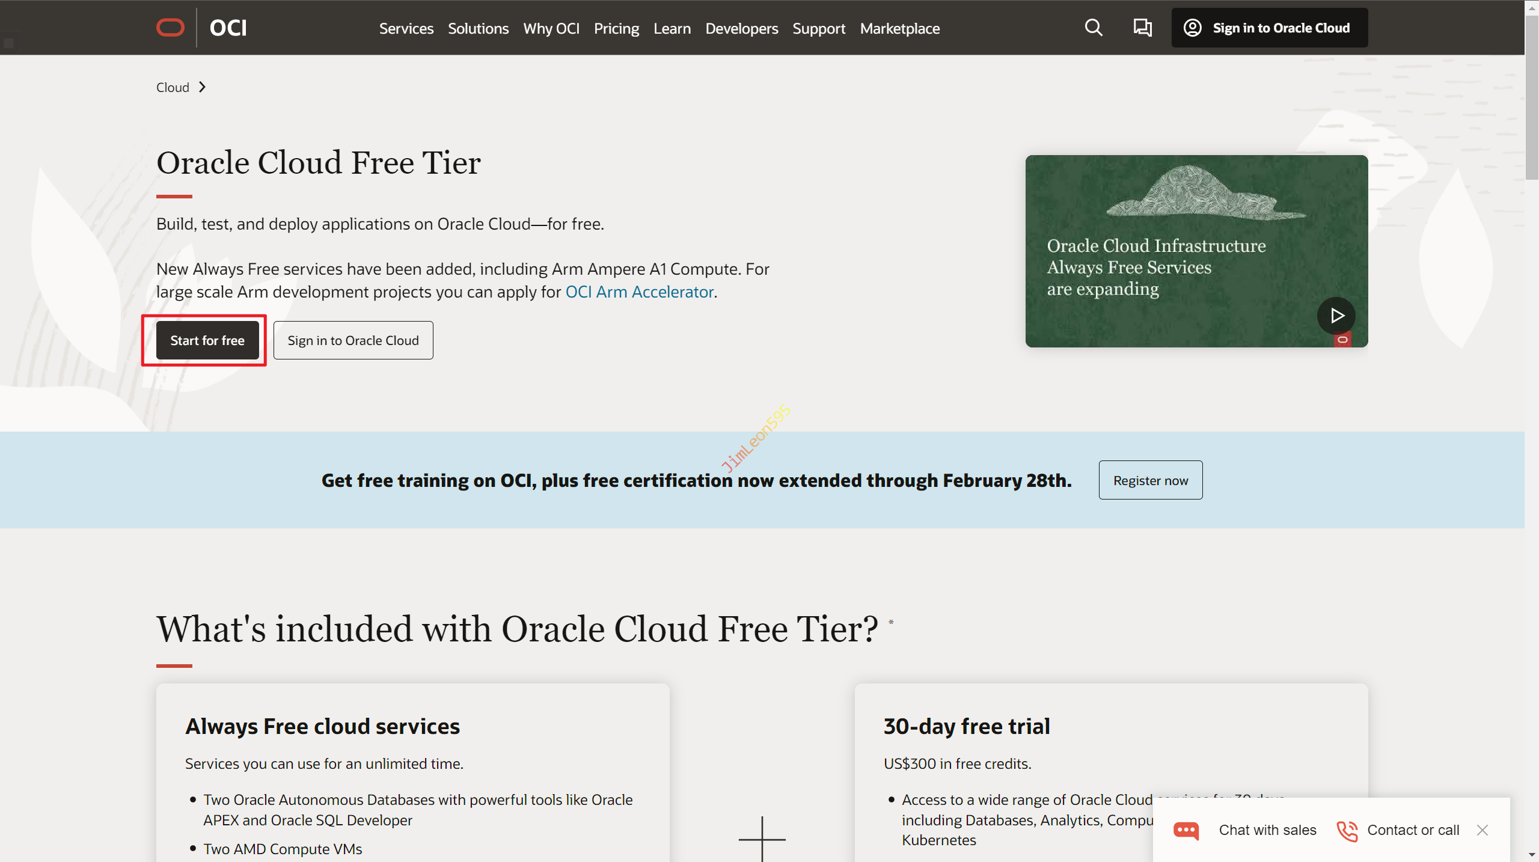Click the breadcrumb chevron after Cloud
This screenshot has height=862, width=1539.
pyautogui.click(x=203, y=87)
